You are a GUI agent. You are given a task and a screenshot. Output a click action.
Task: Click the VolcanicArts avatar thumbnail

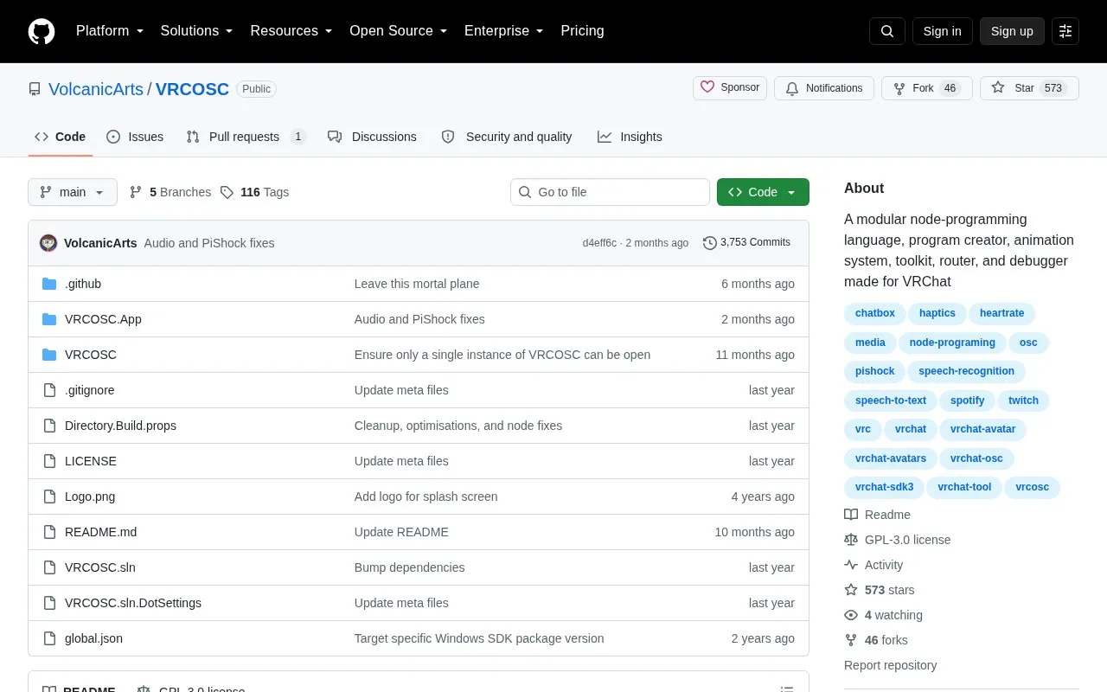click(x=48, y=243)
